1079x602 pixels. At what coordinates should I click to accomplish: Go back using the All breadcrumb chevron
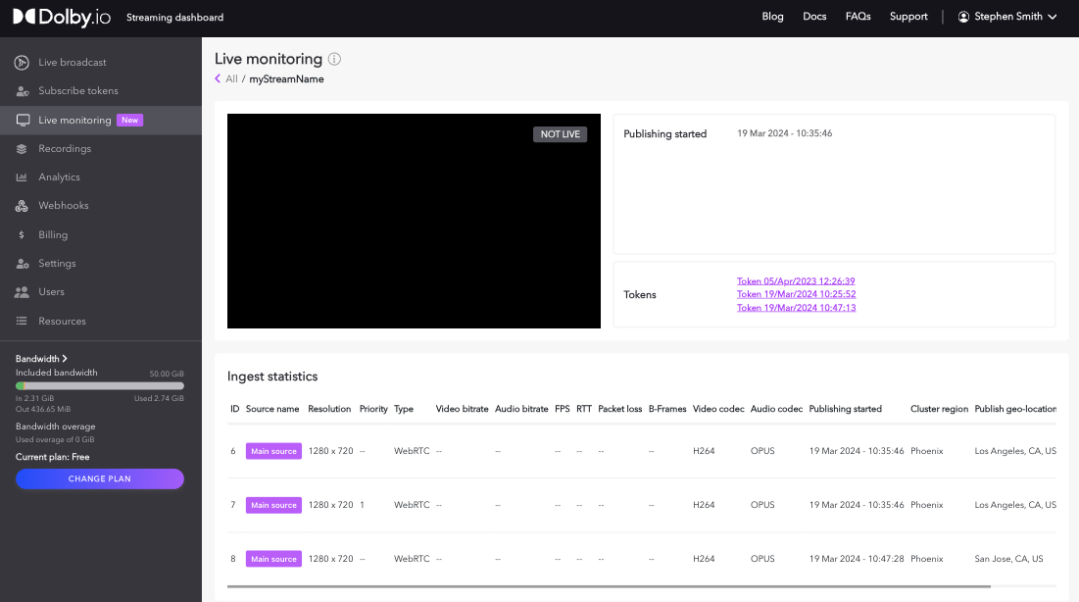tap(219, 79)
